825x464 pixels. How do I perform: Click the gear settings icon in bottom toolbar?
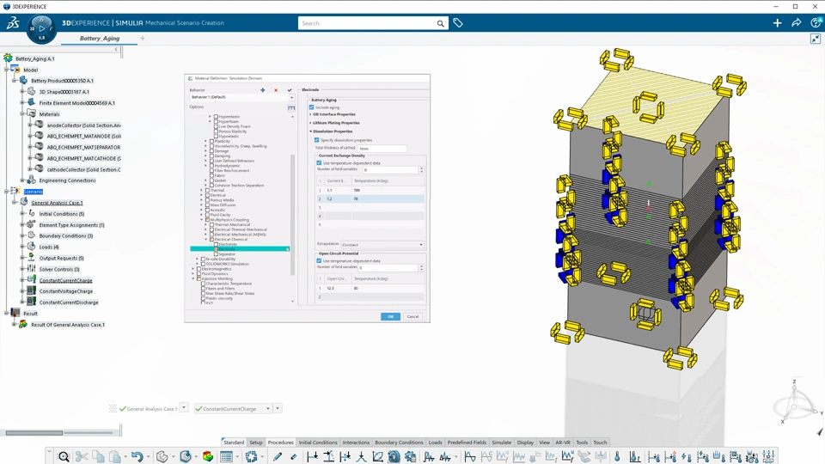point(411,456)
